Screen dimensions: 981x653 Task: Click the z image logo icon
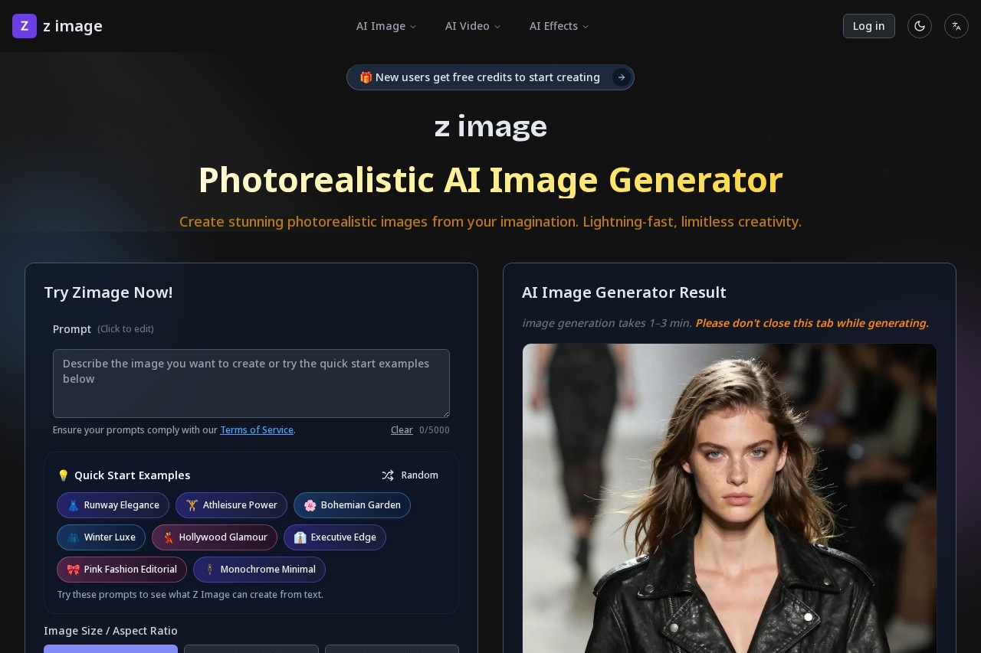[25, 25]
